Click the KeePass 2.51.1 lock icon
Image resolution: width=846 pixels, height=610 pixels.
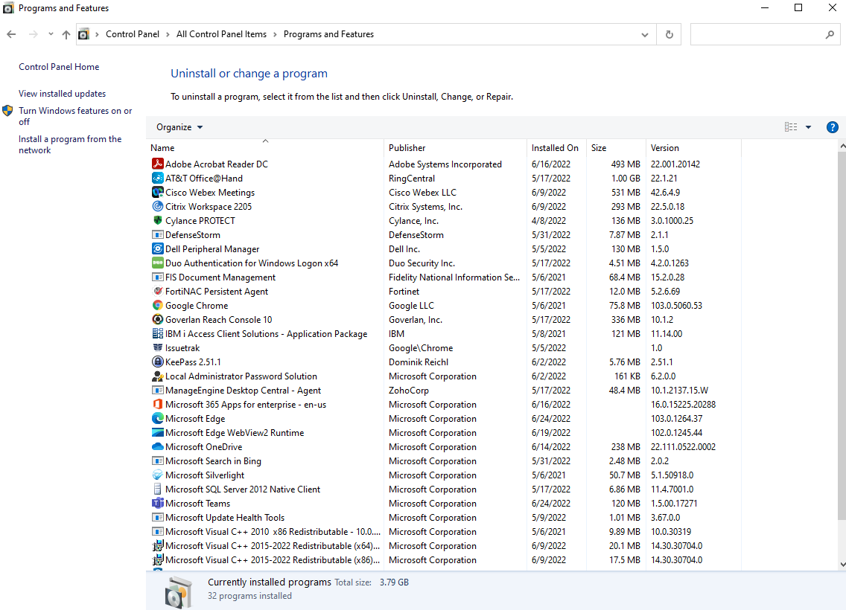pos(157,362)
